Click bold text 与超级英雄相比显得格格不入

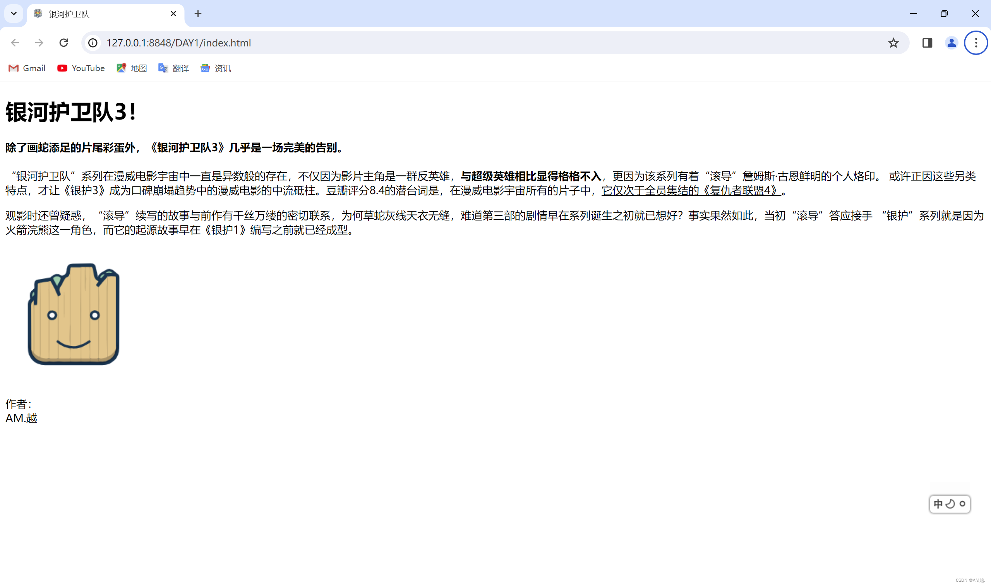531,176
